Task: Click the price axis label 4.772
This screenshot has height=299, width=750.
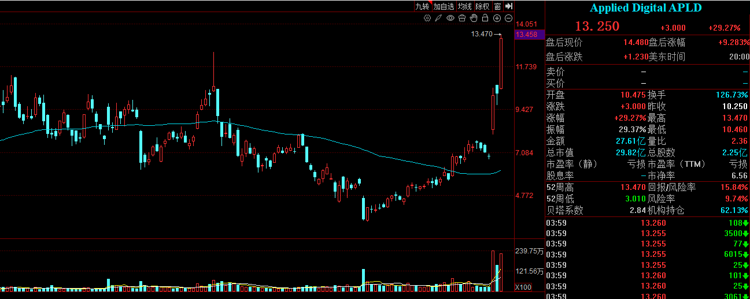Action: (525, 196)
